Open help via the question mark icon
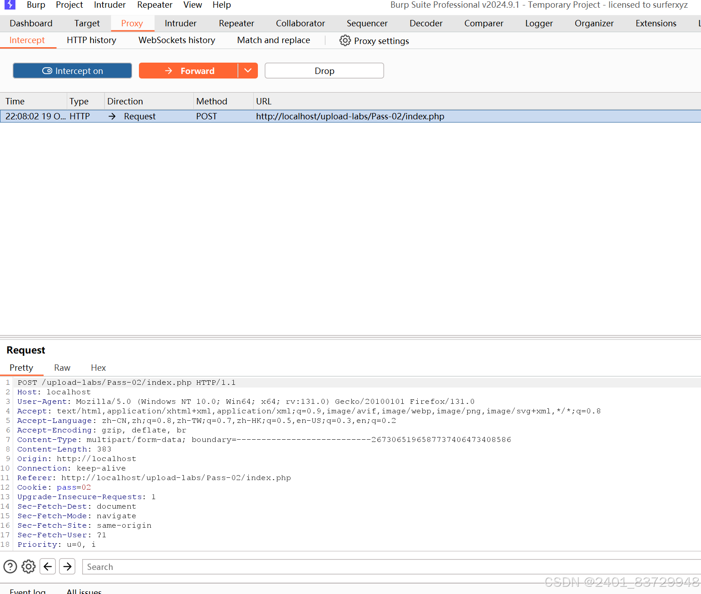701x594 pixels. coord(10,566)
